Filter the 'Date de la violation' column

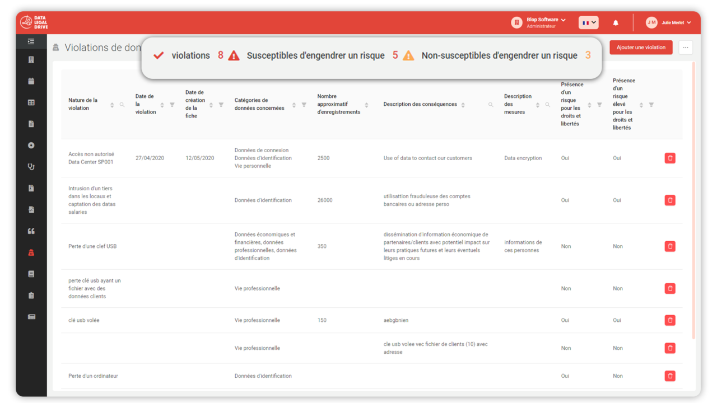click(x=172, y=105)
